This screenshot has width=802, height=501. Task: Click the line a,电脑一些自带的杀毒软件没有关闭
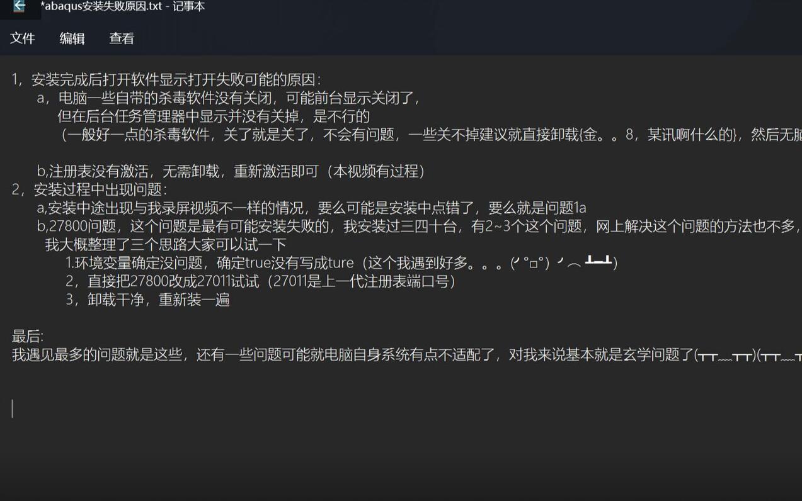click(x=229, y=98)
